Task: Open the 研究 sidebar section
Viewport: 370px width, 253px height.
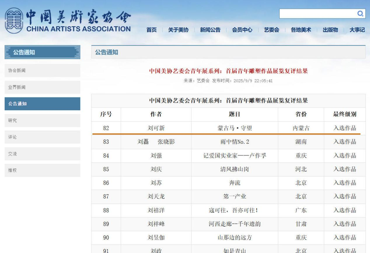Action: (x=42, y=121)
